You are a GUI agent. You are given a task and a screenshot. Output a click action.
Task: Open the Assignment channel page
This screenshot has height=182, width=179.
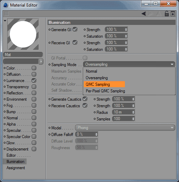pos(16,168)
